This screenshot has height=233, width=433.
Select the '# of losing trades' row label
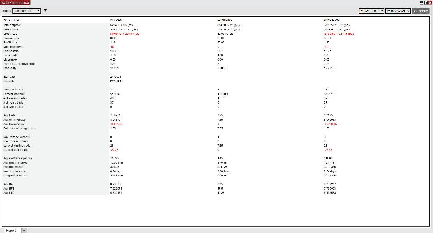[x=14, y=102]
